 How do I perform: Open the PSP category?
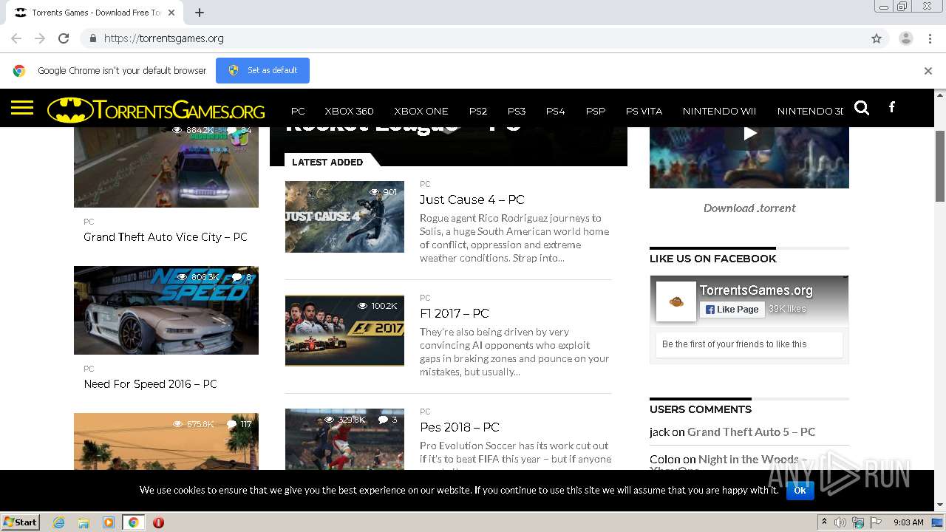596,111
